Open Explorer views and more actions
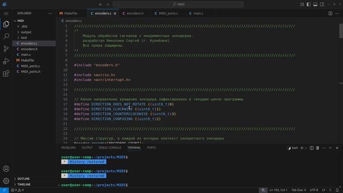The height and width of the screenshot is (193, 343). (x=50, y=13)
